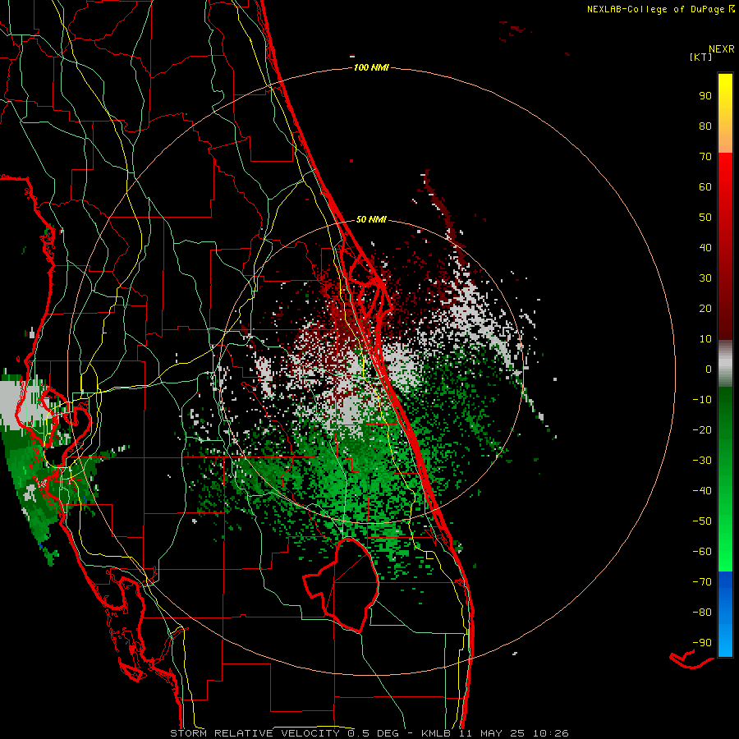
Task: Click the -50 value on the velocity scale
Action: tap(702, 521)
